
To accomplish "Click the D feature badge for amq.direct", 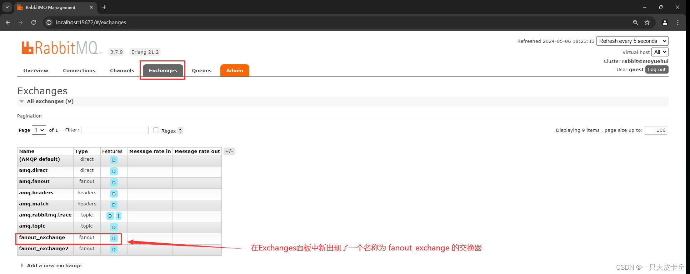I will tap(114, 171).
